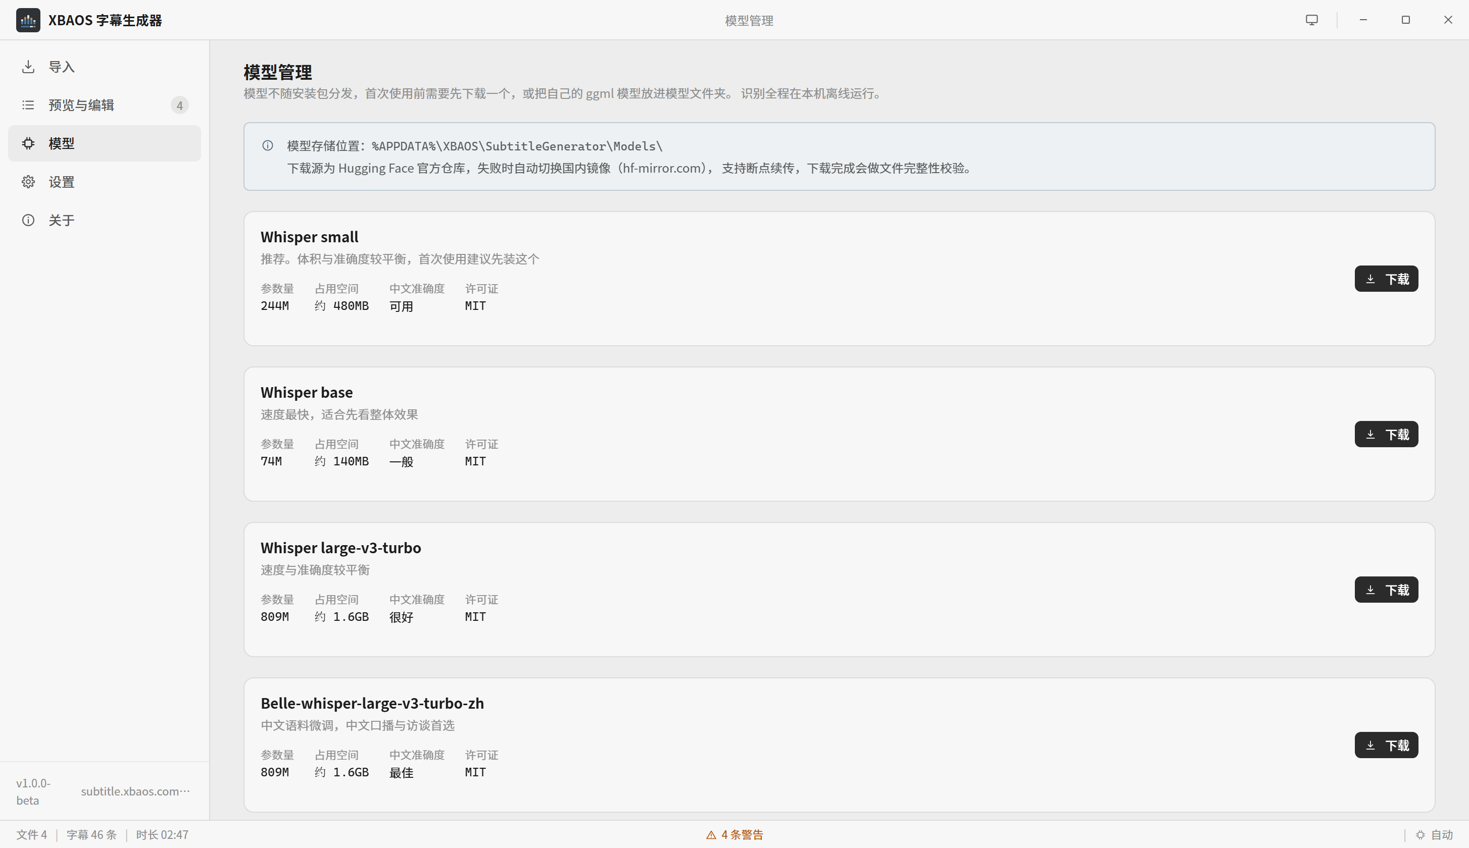Screen dimensions: 1469x848
Task: Click the import download icon in sidebar
Action: (28, 67)
